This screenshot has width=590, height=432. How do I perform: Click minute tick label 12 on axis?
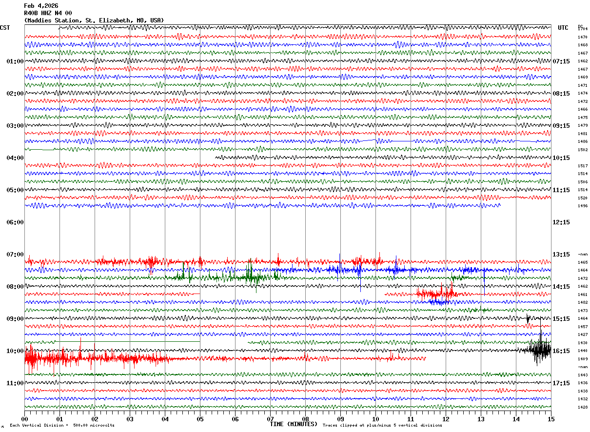pos(446,419)
